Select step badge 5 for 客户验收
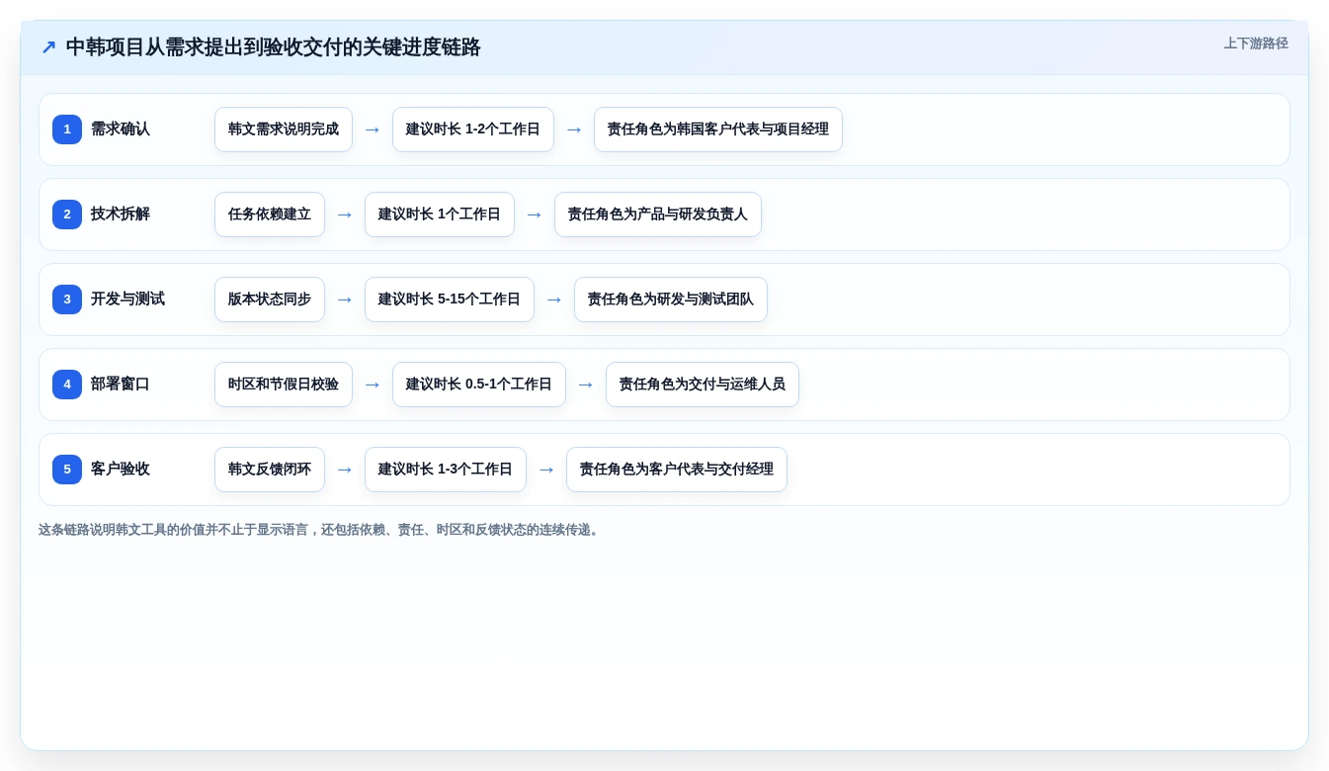 point(67,470)
